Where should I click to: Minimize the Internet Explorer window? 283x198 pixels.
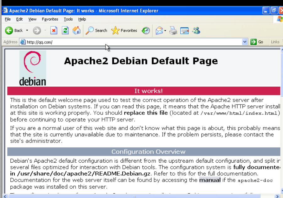266,11
